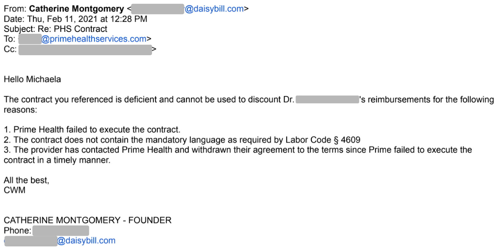
Task: Click the redacted signature email prefix
Action: coord(31,241)
